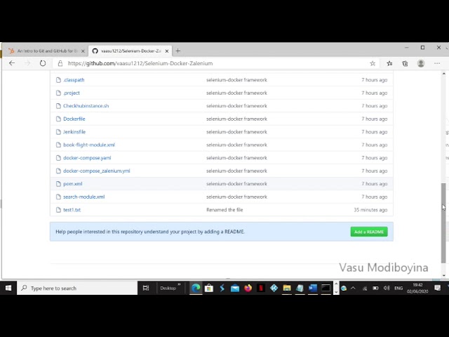
Task: Click the file icon beside test1.txt
Action: [x=58, y=210]
